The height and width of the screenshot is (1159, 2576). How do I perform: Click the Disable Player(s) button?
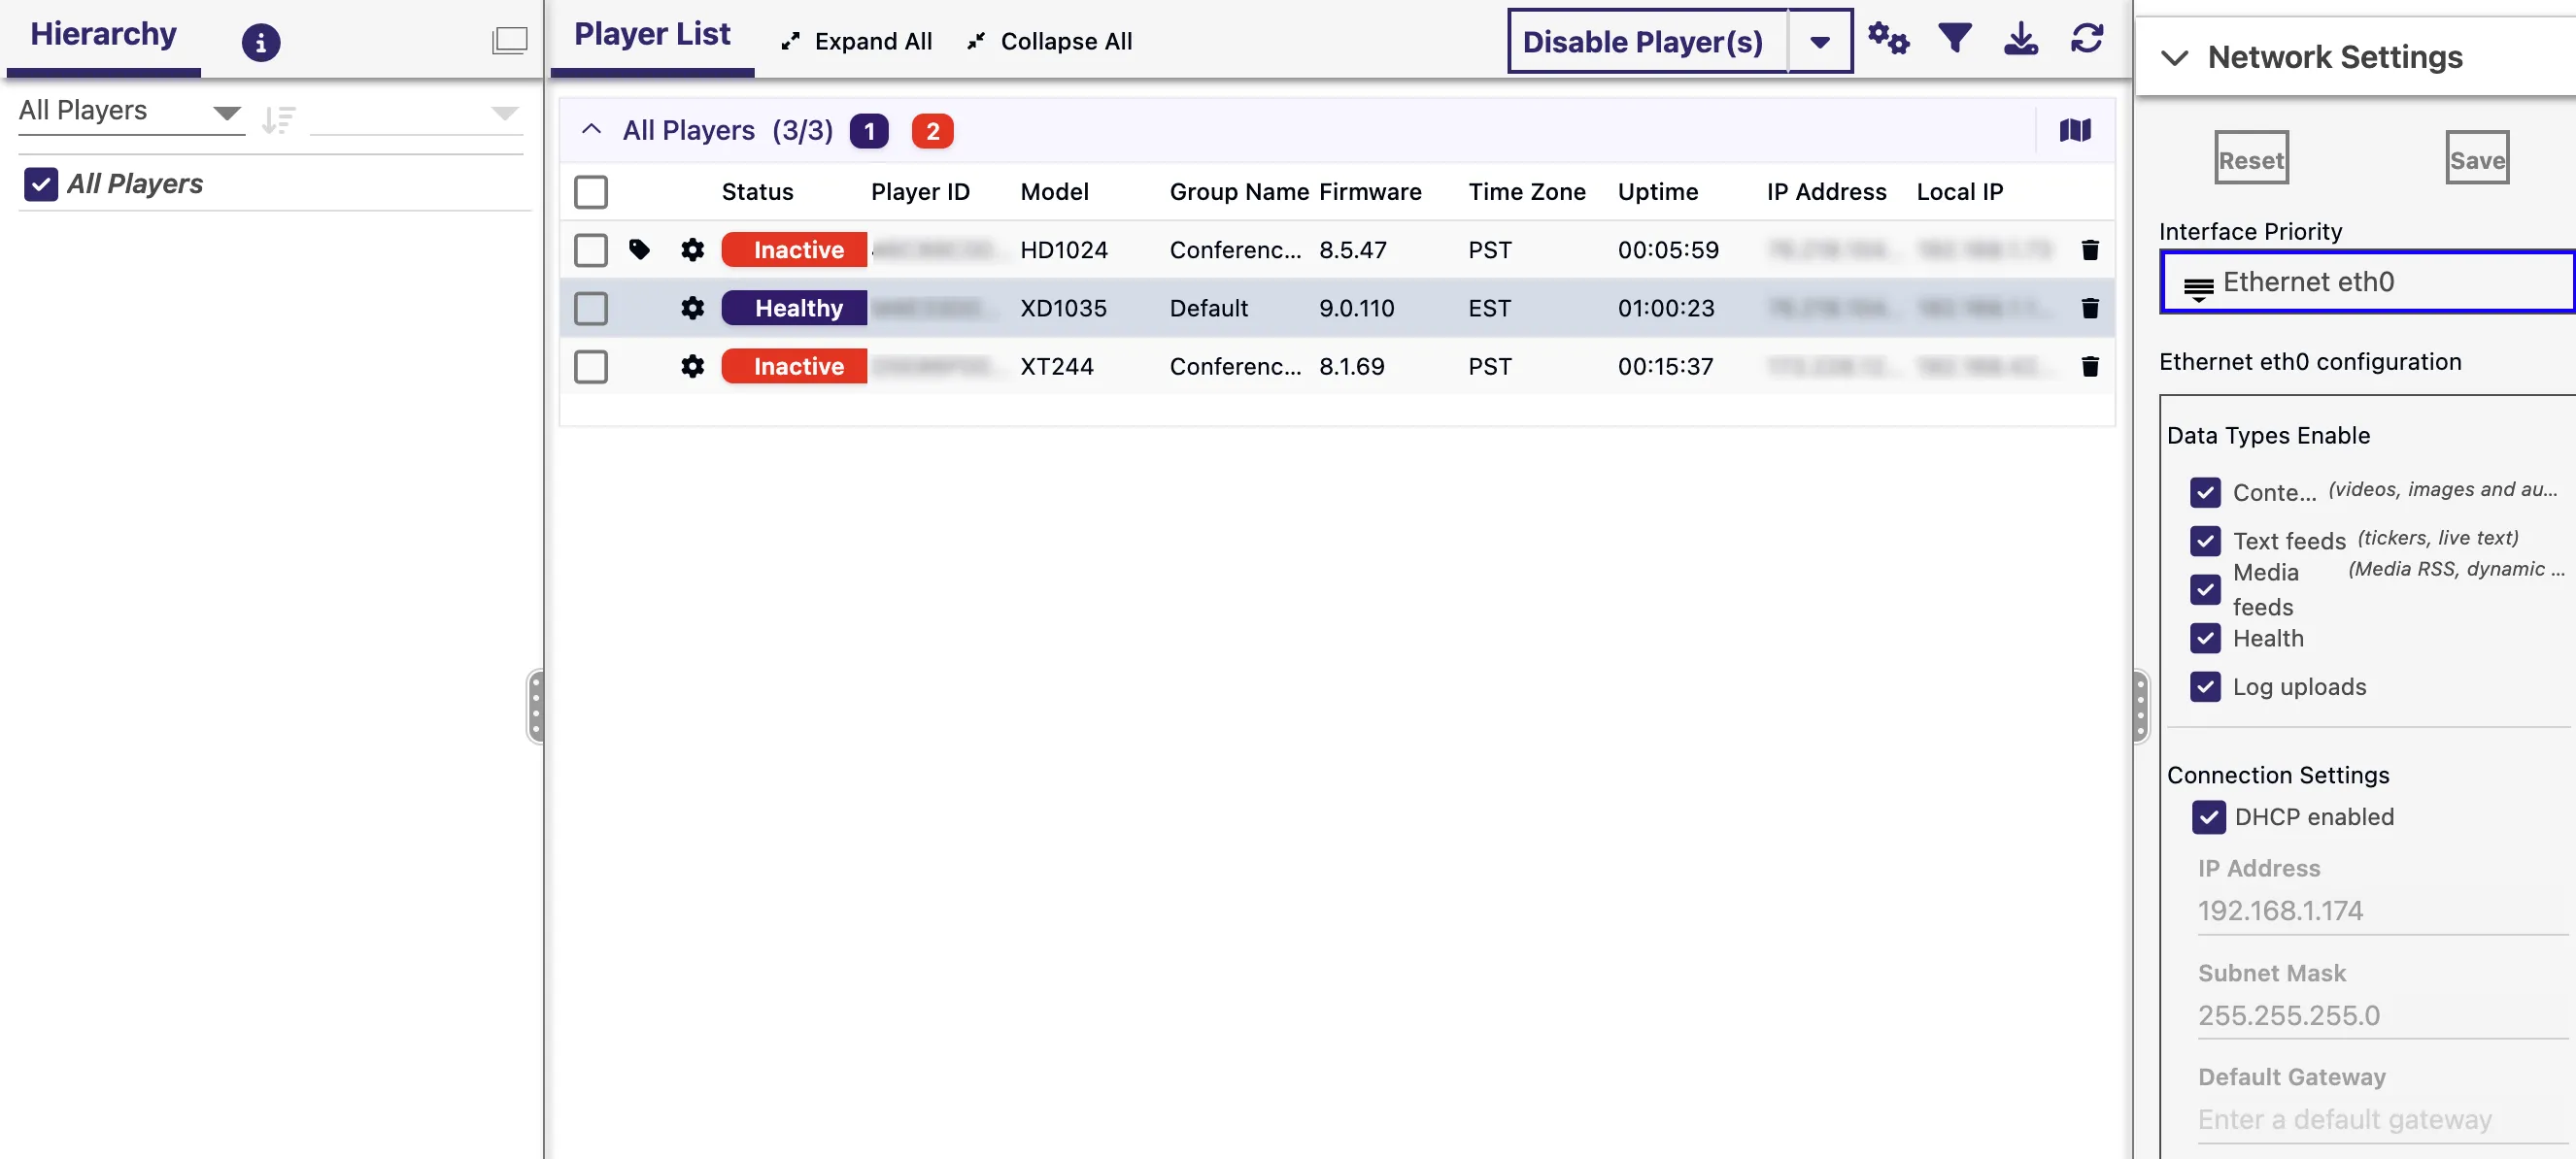point(1647,41)
